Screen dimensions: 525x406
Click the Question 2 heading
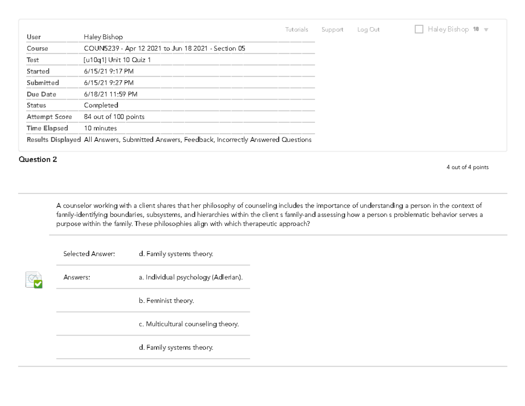[38, 159]
